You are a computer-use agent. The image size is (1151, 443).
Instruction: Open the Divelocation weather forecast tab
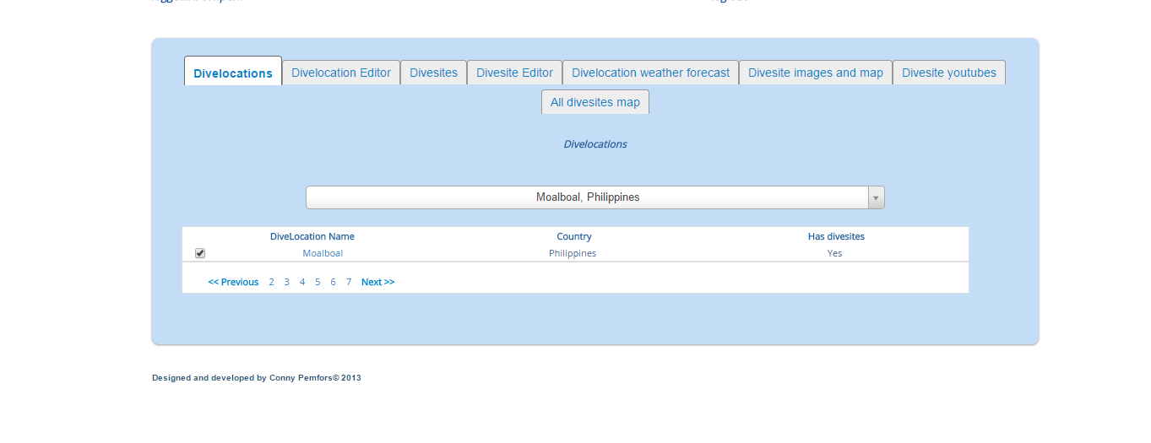(x=650, y=73)
